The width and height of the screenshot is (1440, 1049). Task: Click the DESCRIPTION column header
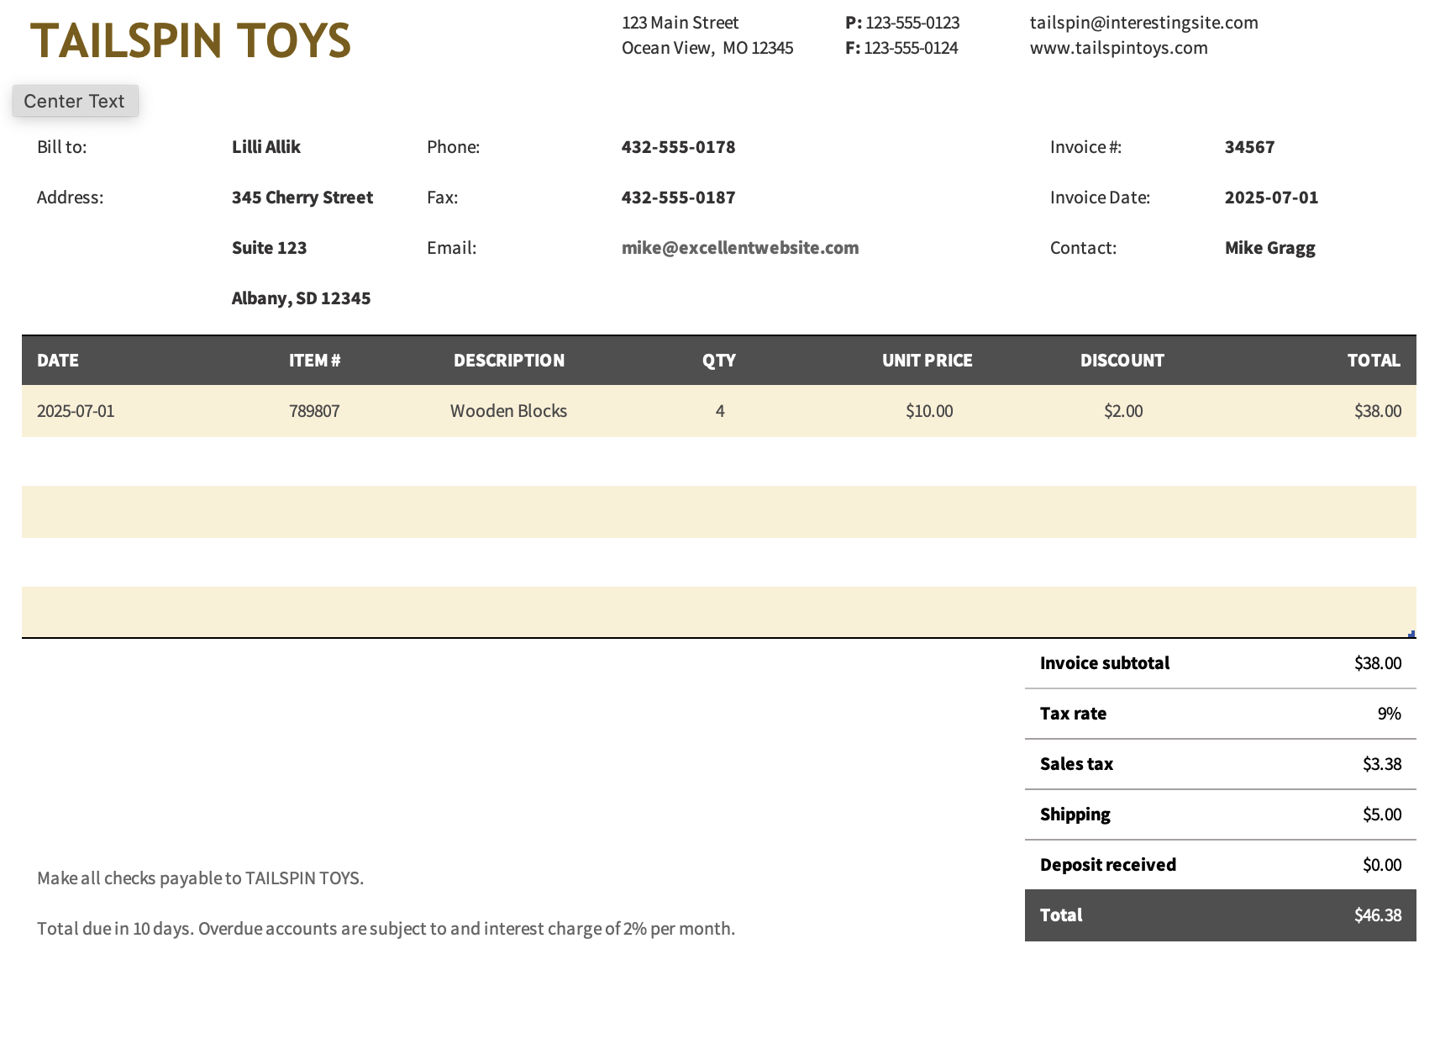(x=509, y=361)
